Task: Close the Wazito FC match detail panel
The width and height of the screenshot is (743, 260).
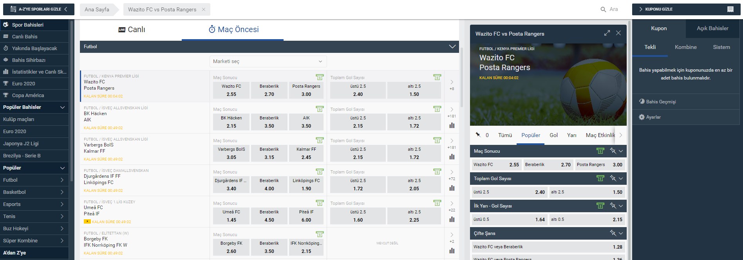Action: (618, 33)
